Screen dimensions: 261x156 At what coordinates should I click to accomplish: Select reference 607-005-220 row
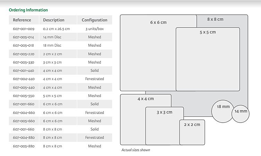click(24, 54)
